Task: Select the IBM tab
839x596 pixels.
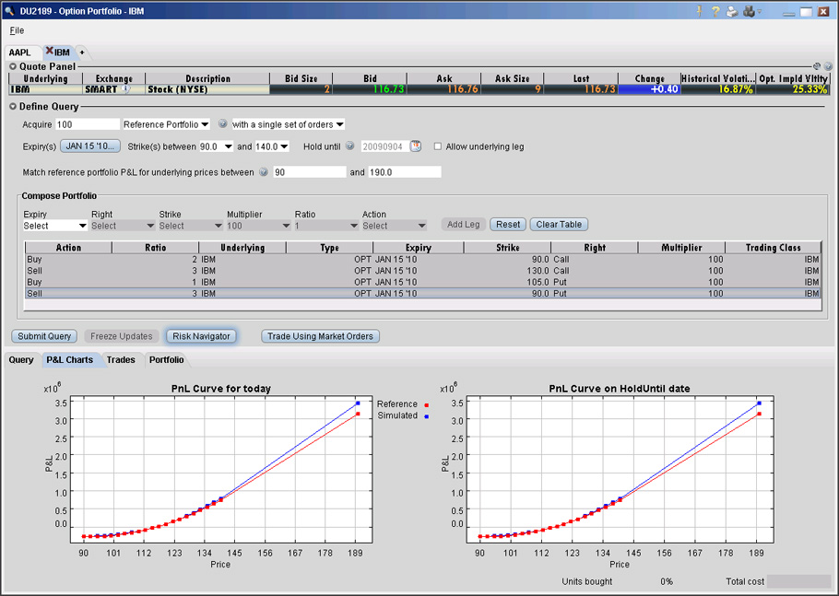Action: pyautogui.click(x=62, y=53)
